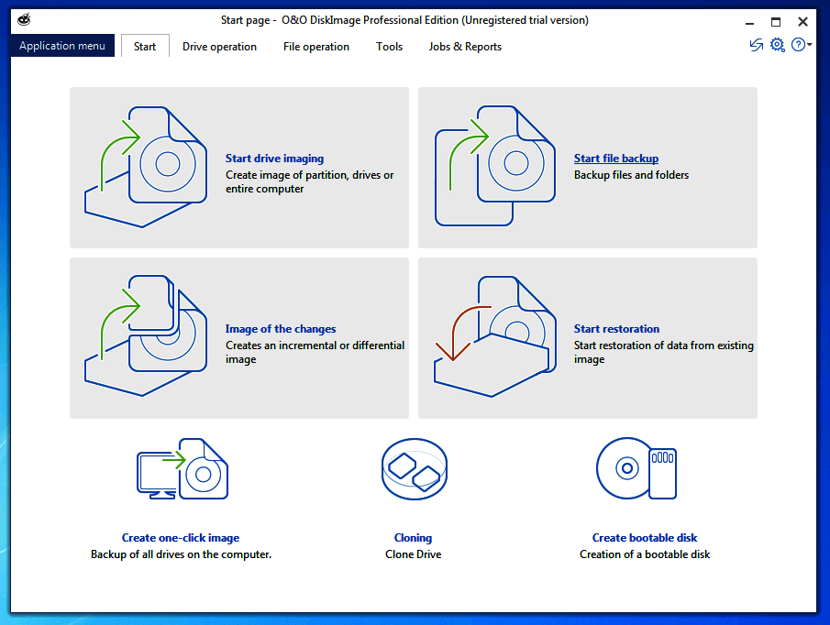Expand the help icon dropdown arrow
This screenshot has width=830, height=625.
[x=808, y=46]
